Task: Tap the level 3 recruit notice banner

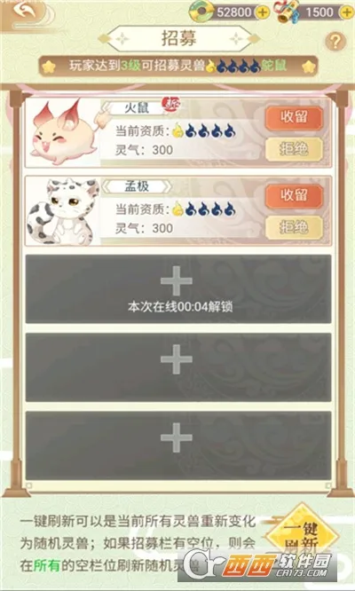Action: click(178, 67)
